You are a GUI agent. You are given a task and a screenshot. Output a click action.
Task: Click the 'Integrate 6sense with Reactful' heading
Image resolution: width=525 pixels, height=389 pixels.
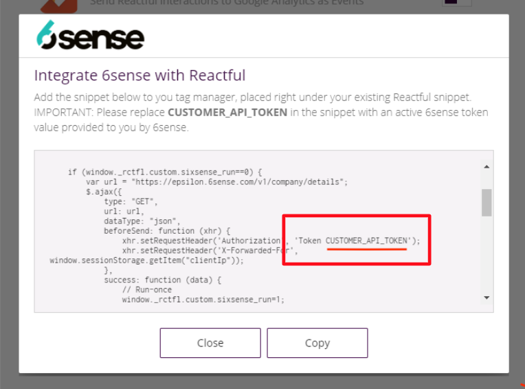point(140,76)
